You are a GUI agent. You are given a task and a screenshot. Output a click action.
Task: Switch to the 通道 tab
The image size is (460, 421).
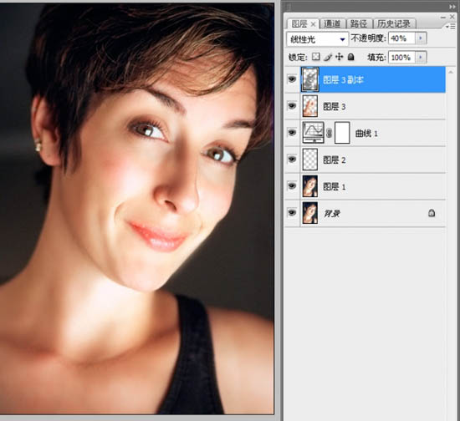pos(332,23)
